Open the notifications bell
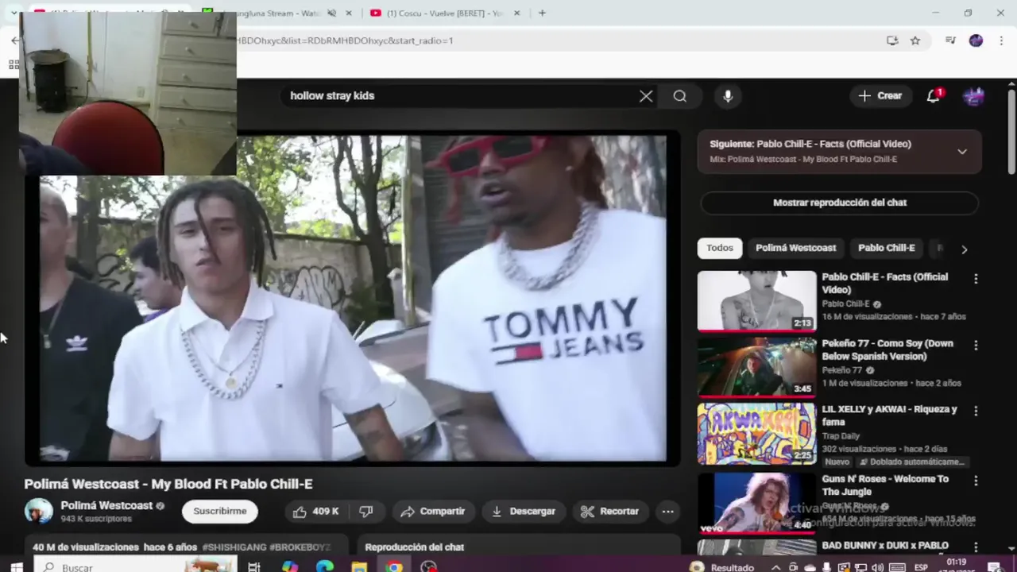1017x572 pixels. [934, 96]
